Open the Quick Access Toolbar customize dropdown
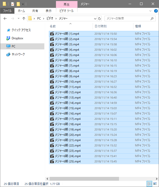 coord(23,4)
